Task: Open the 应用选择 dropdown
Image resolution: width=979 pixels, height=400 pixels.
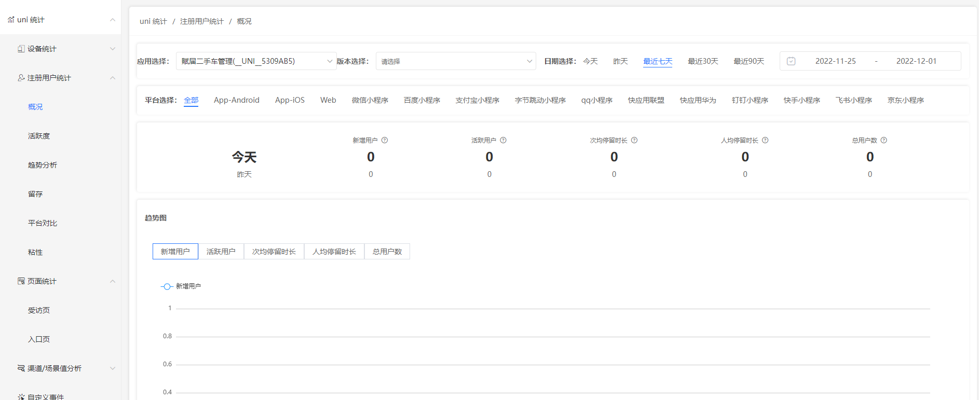Action: (256, 61)
